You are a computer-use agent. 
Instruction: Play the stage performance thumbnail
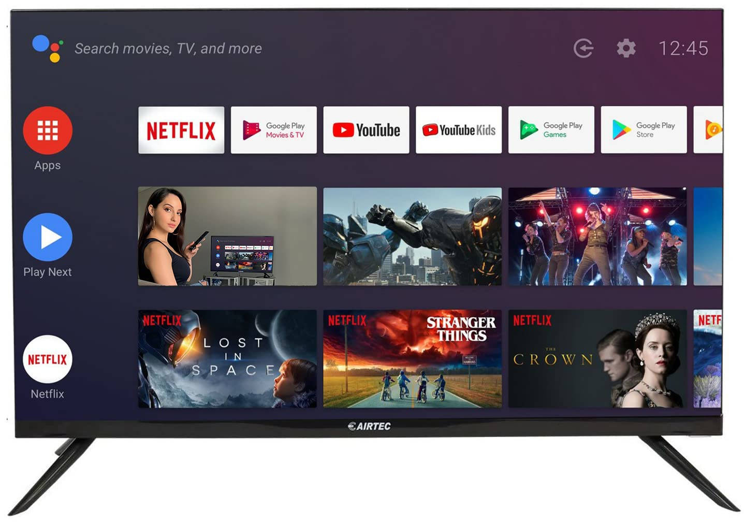pyautogui.click(x=597, y=236)
